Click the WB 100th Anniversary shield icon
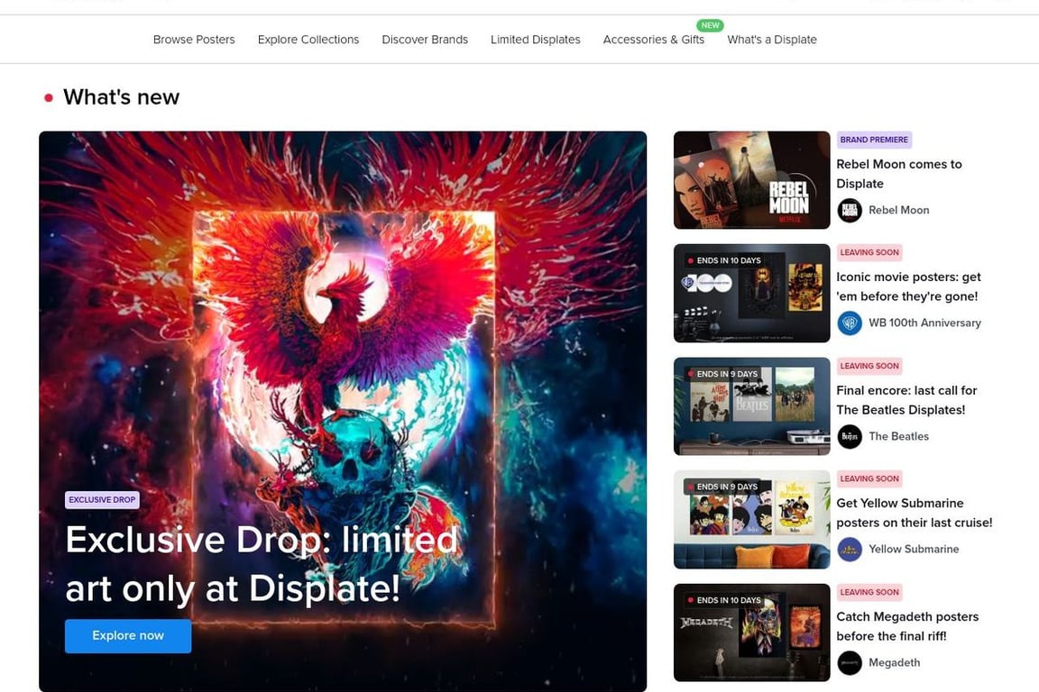The height and width of the screenshot is (692, 1039). [849, 323]
